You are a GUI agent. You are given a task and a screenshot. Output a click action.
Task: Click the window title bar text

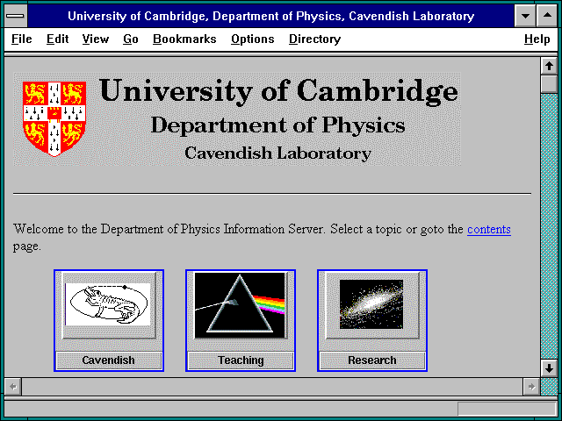pyautogui.click(x=271, y=16)
